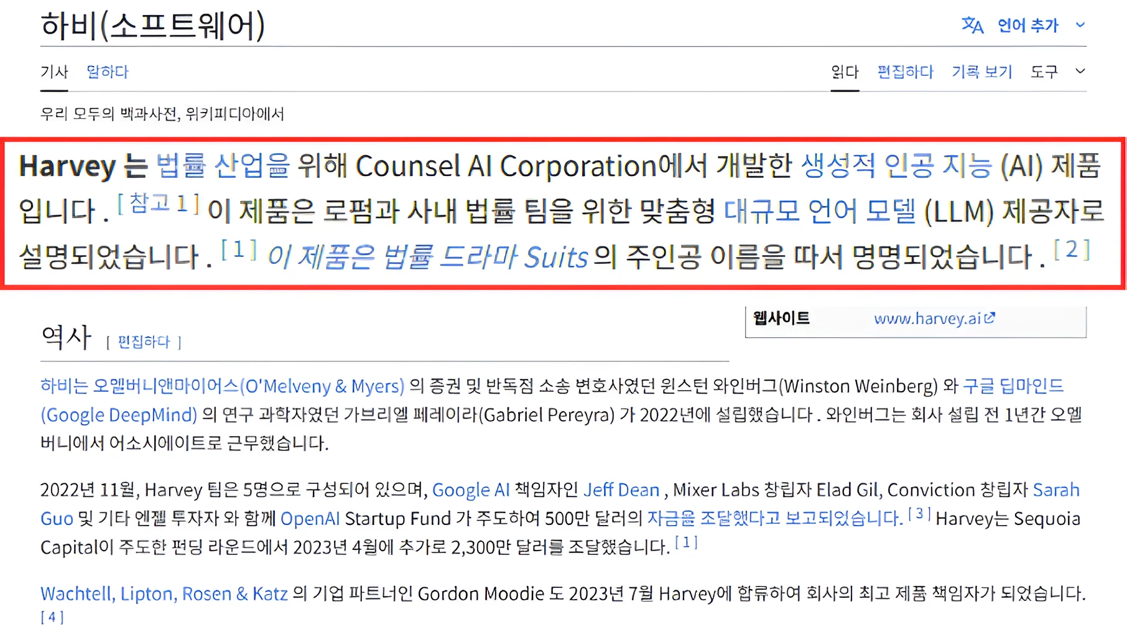
Task: Select the 편집하다 edit tab
Action: tap(905, 72)
